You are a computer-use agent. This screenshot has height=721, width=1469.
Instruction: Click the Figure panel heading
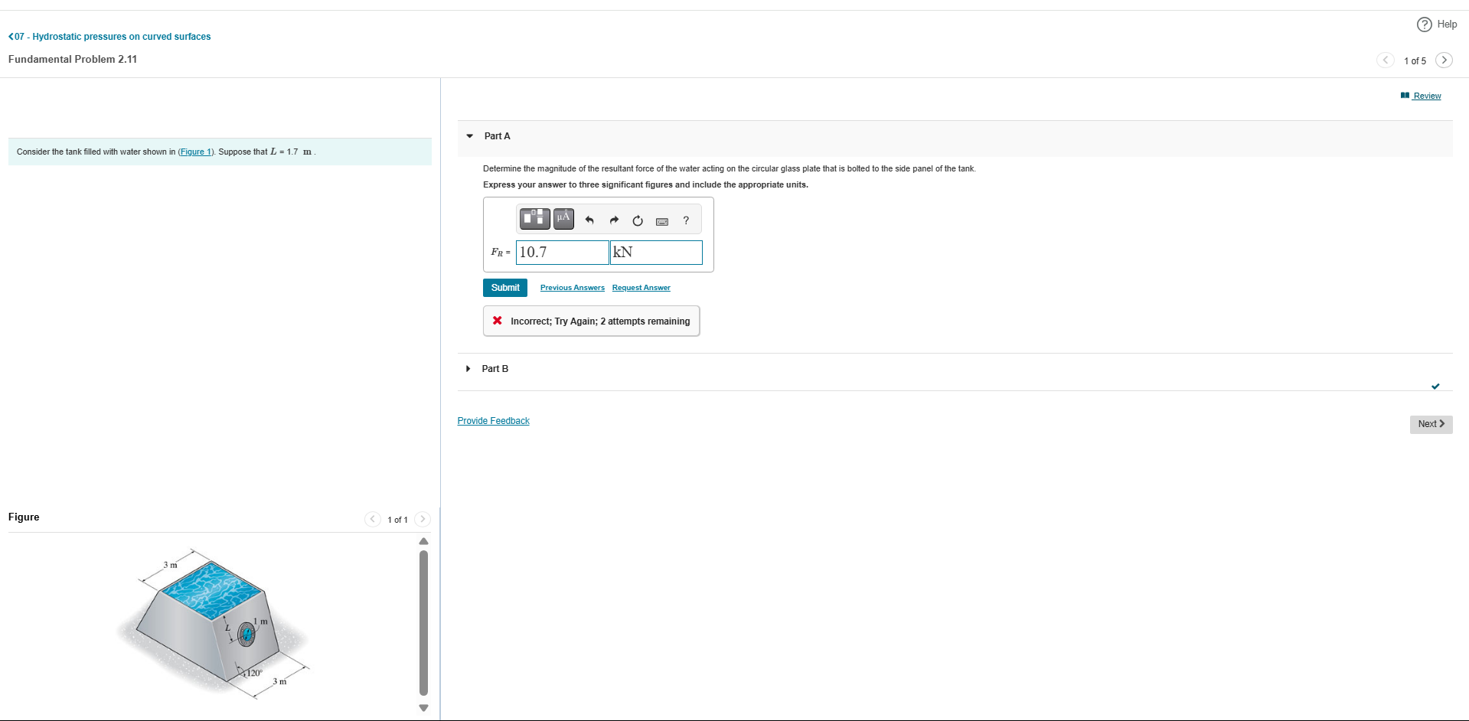click(24, 517)
